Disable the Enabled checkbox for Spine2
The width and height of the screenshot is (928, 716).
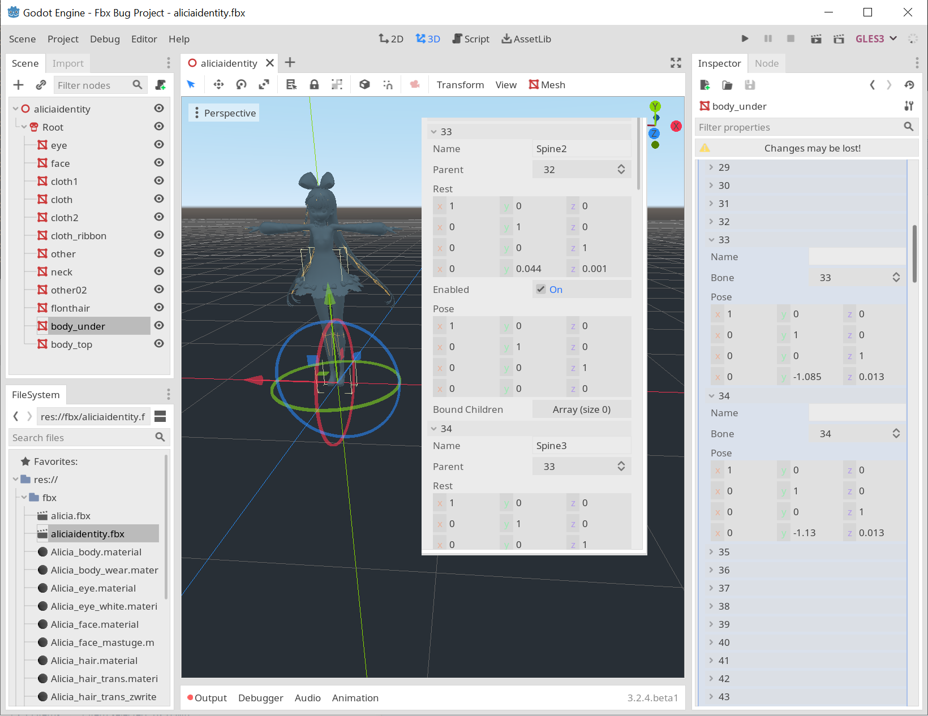point(541,289)
